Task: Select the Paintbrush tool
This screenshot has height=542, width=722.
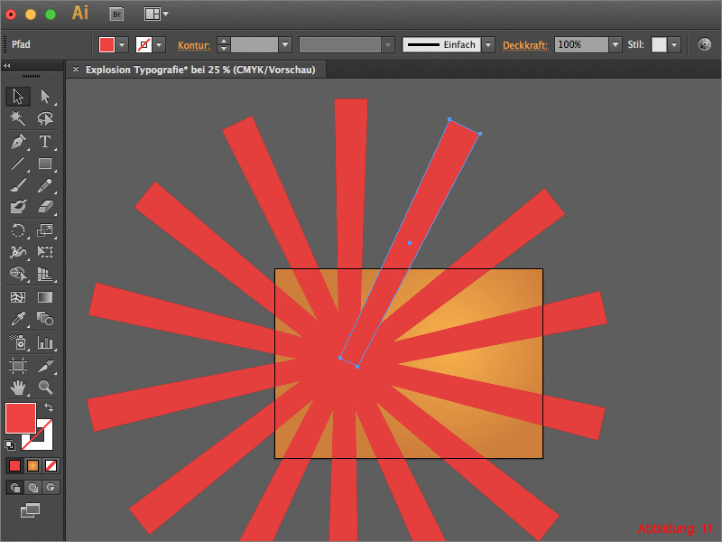Action: point(18,185)
